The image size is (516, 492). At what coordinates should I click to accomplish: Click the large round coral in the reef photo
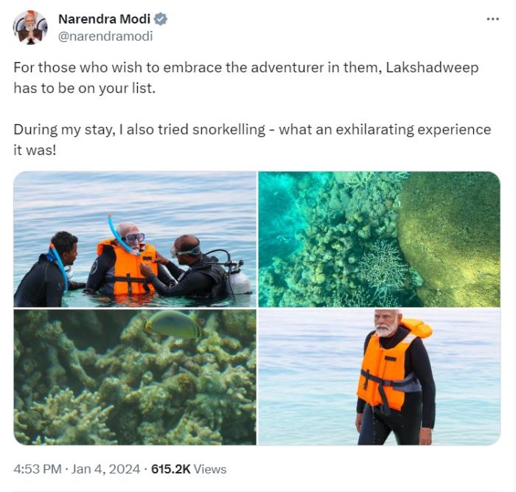(x=450, y=235)
